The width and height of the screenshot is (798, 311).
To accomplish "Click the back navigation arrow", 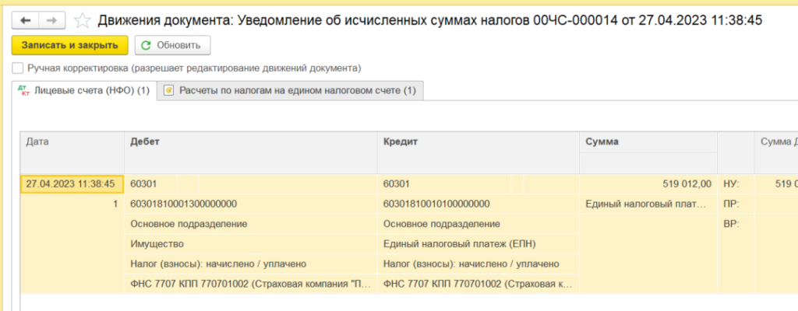I will pyautogui.click(x=25, y=20).
